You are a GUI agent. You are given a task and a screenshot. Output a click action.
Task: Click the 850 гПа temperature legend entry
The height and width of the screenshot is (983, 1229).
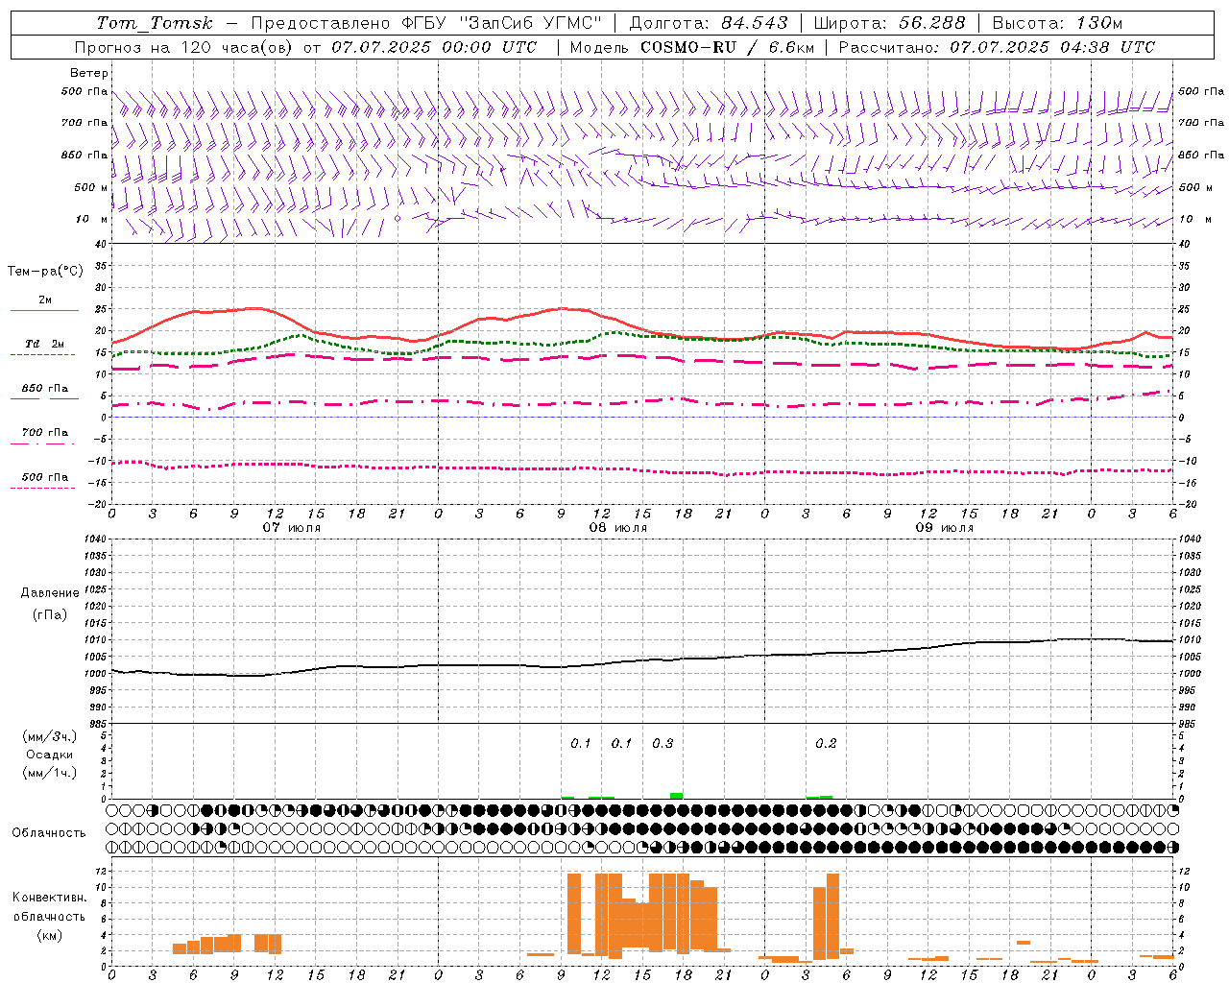coord(44,389)
